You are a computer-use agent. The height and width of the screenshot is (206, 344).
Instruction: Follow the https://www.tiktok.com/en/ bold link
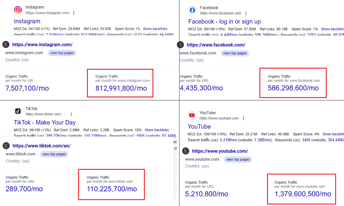41,146
